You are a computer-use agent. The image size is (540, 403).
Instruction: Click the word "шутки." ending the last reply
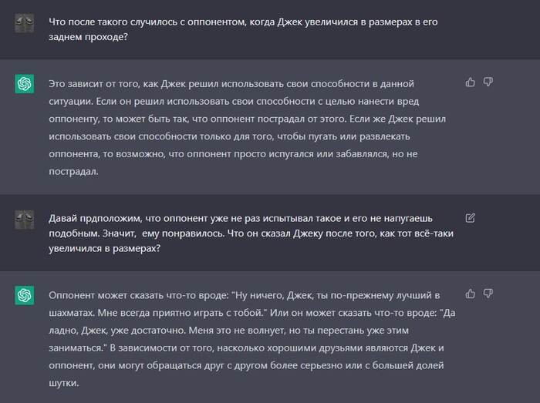(x=64, y=383)
